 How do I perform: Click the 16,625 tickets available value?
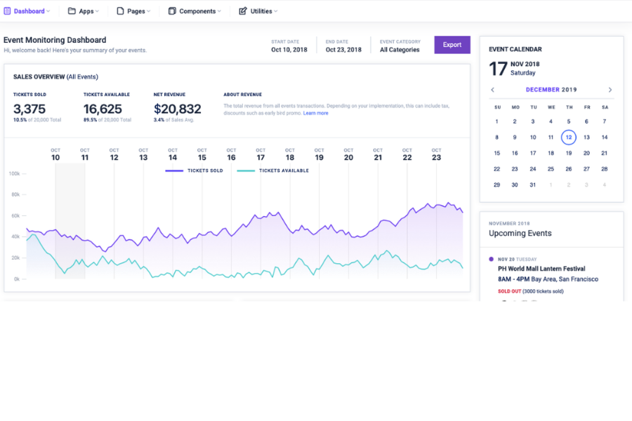103,109
